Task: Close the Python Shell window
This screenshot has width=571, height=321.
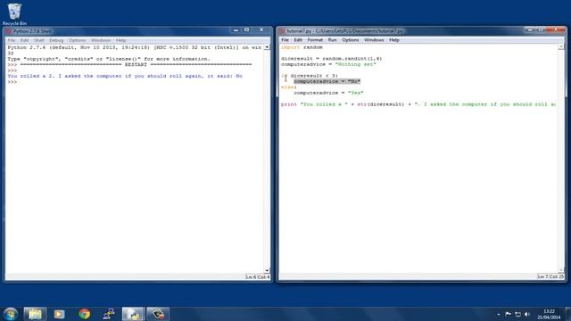Action: point(261,30)
